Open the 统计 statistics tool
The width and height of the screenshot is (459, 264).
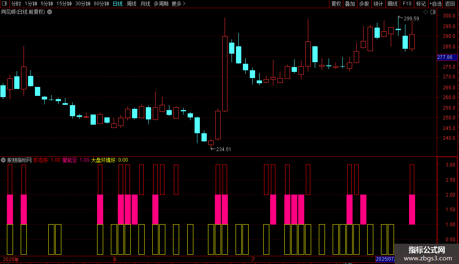click(378, 4)
